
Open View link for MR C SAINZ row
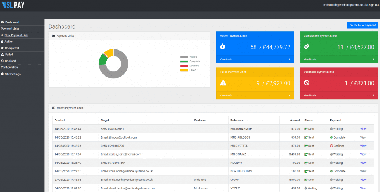(363, 154)
